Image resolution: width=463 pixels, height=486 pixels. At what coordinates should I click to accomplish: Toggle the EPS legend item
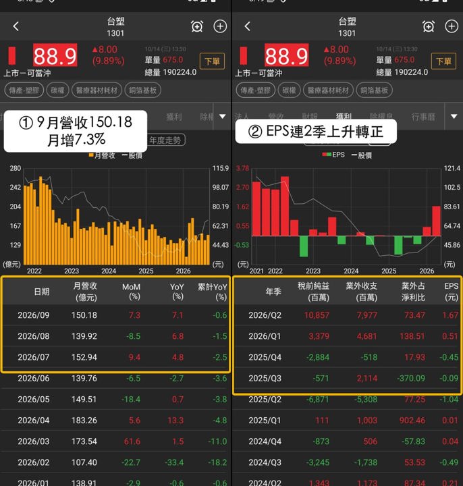(333, 155)
